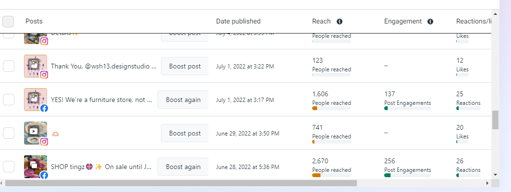
Task: Click the scroll right arrow icon
Action: coord(487,183)
